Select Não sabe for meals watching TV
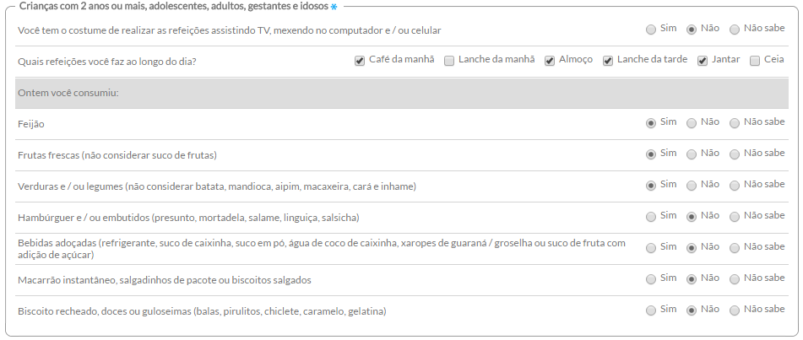 tap(735, 30)
